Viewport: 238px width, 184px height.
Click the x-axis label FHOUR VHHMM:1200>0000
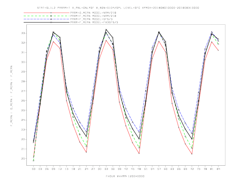pyautogui.click(x=125, y=176)
